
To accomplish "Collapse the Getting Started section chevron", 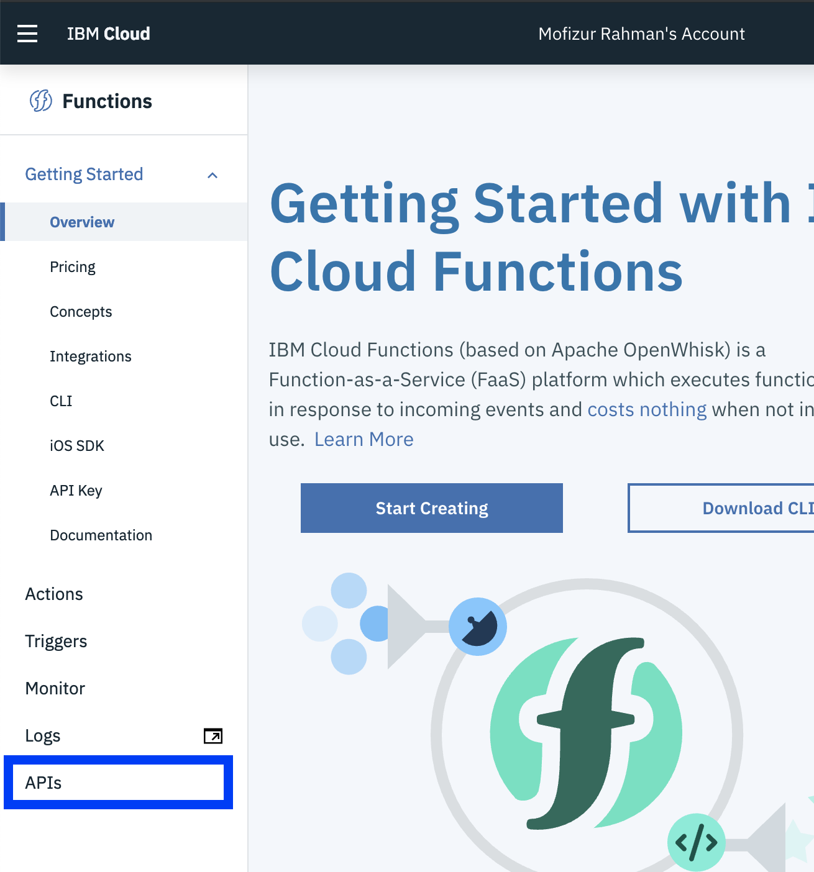I will [x=213, y=175].
